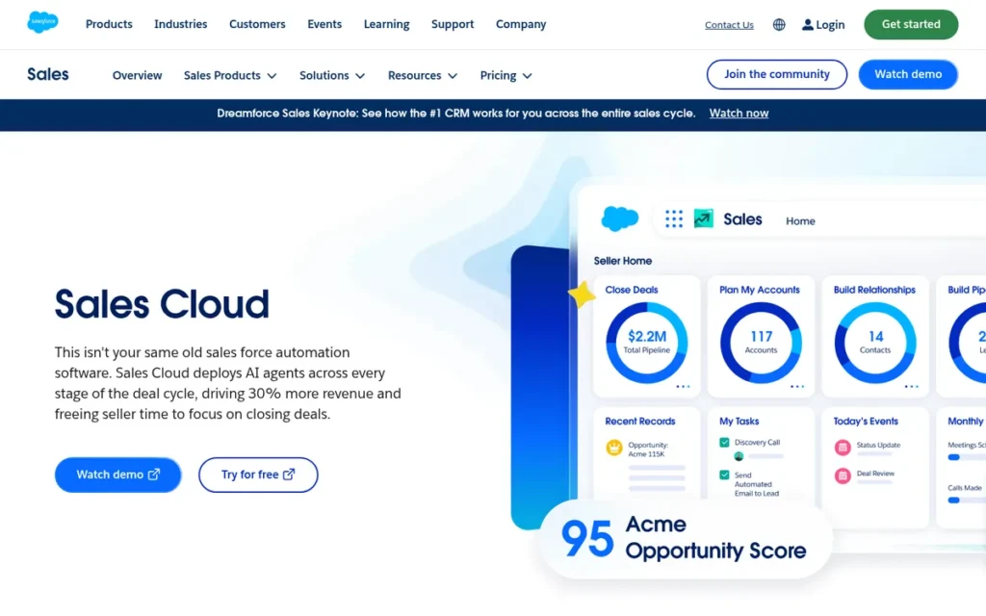Expand the Resources dropdown

pos(423,75)
